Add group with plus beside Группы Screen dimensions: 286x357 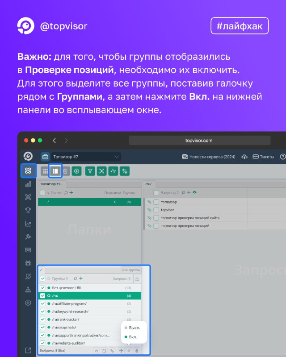point(81,278)
